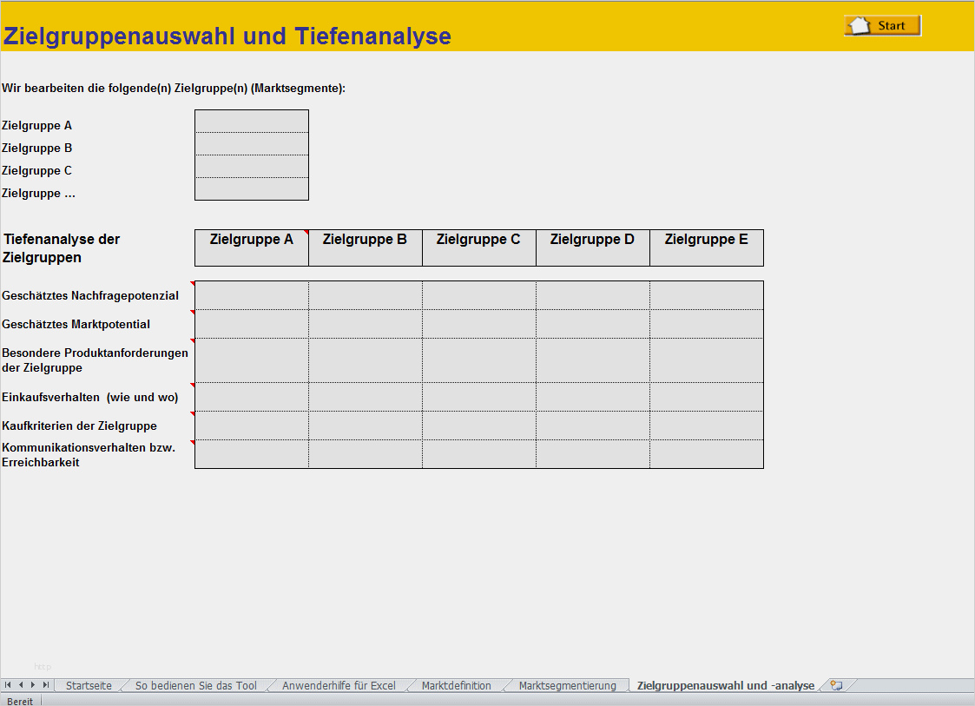Open the Startseite sheet tab
The image size is (975, 706).
(x=89, y=686)
